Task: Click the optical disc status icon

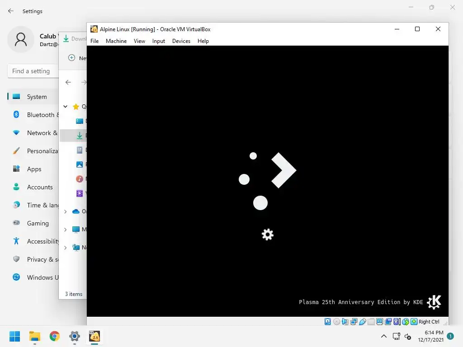Action: (x=336, y=322)
